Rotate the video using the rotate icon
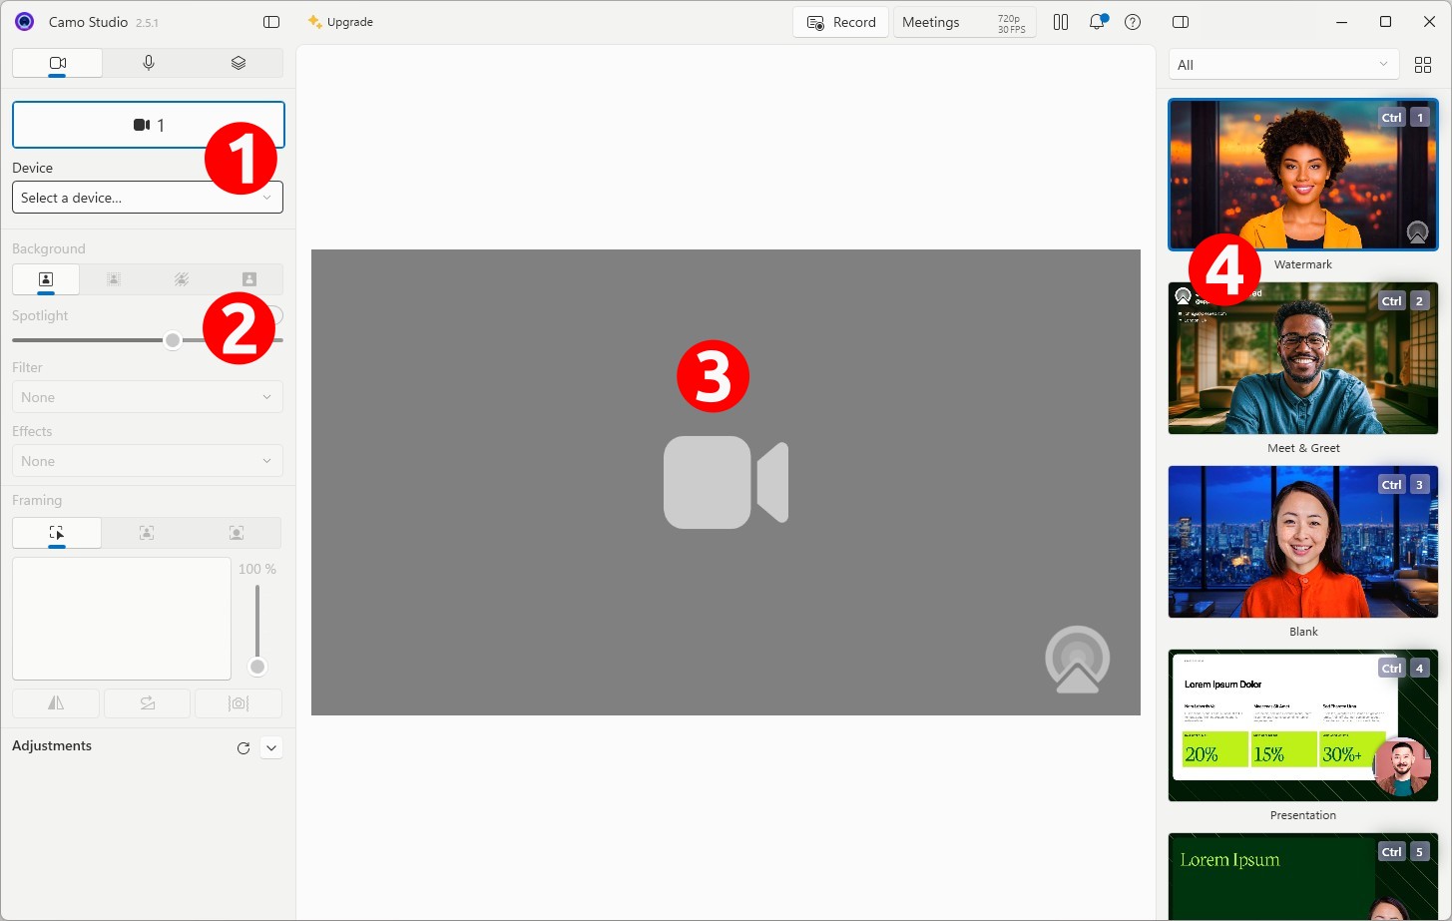Image resolution: width=1452 pixels, height=921 pixels. (x=147, y=703)
